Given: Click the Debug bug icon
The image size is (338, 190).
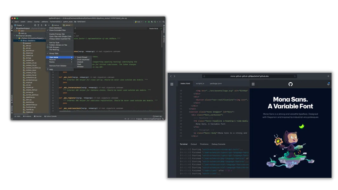Looking at the screenshot, I should (148, 22).
